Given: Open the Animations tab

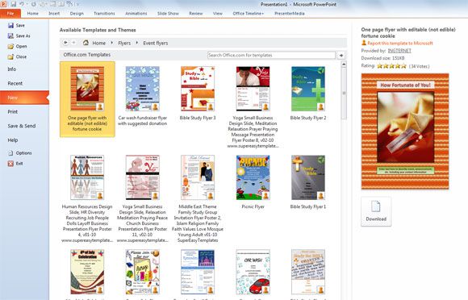Looking at the screenshot, I should pyautogui.click(x=136, y=14).
